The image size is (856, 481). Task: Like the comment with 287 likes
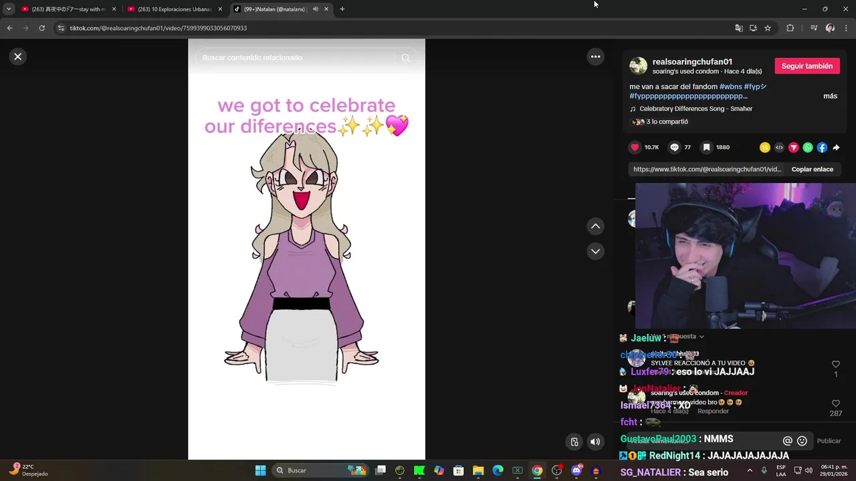[x=835, y=404]
